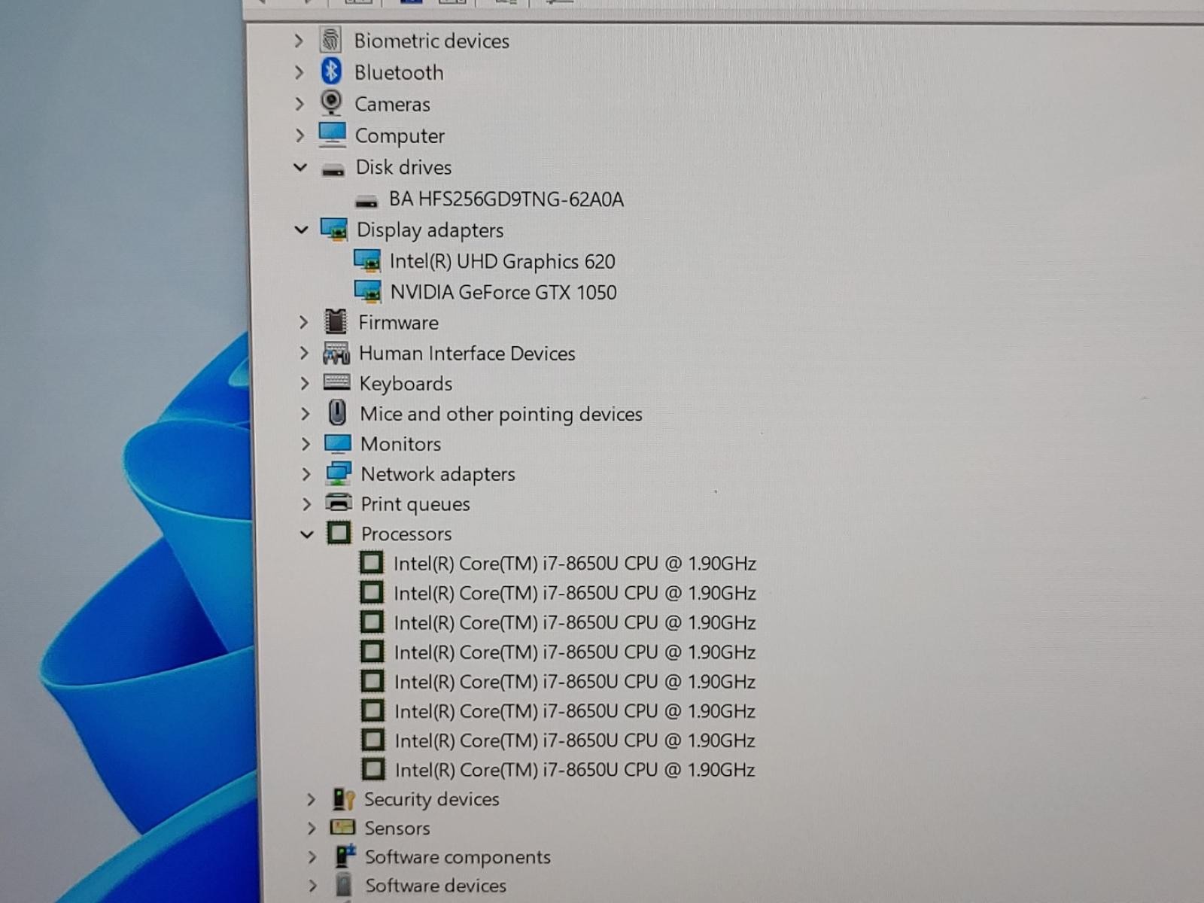Select Intel(R) UHD Graphics 620 entry
Viewport: 1204px width, 903px height.
point(502,261)
